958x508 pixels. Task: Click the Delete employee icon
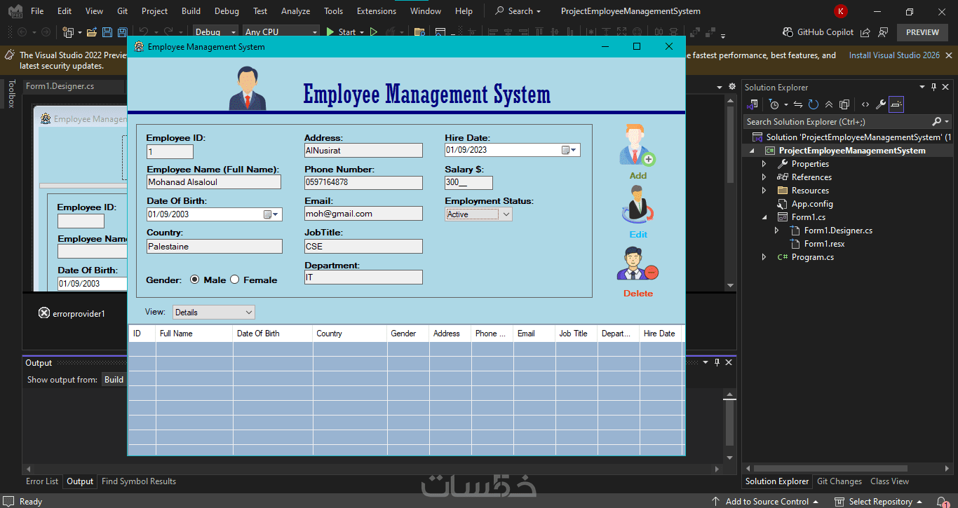tap(637, 264)
